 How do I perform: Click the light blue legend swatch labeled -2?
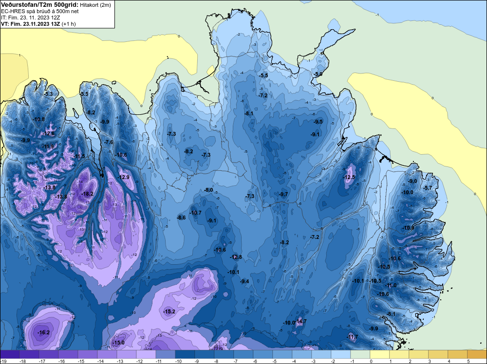point(341,354)
